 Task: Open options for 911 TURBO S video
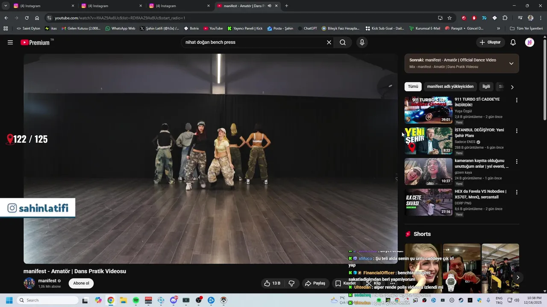[517, 100]
